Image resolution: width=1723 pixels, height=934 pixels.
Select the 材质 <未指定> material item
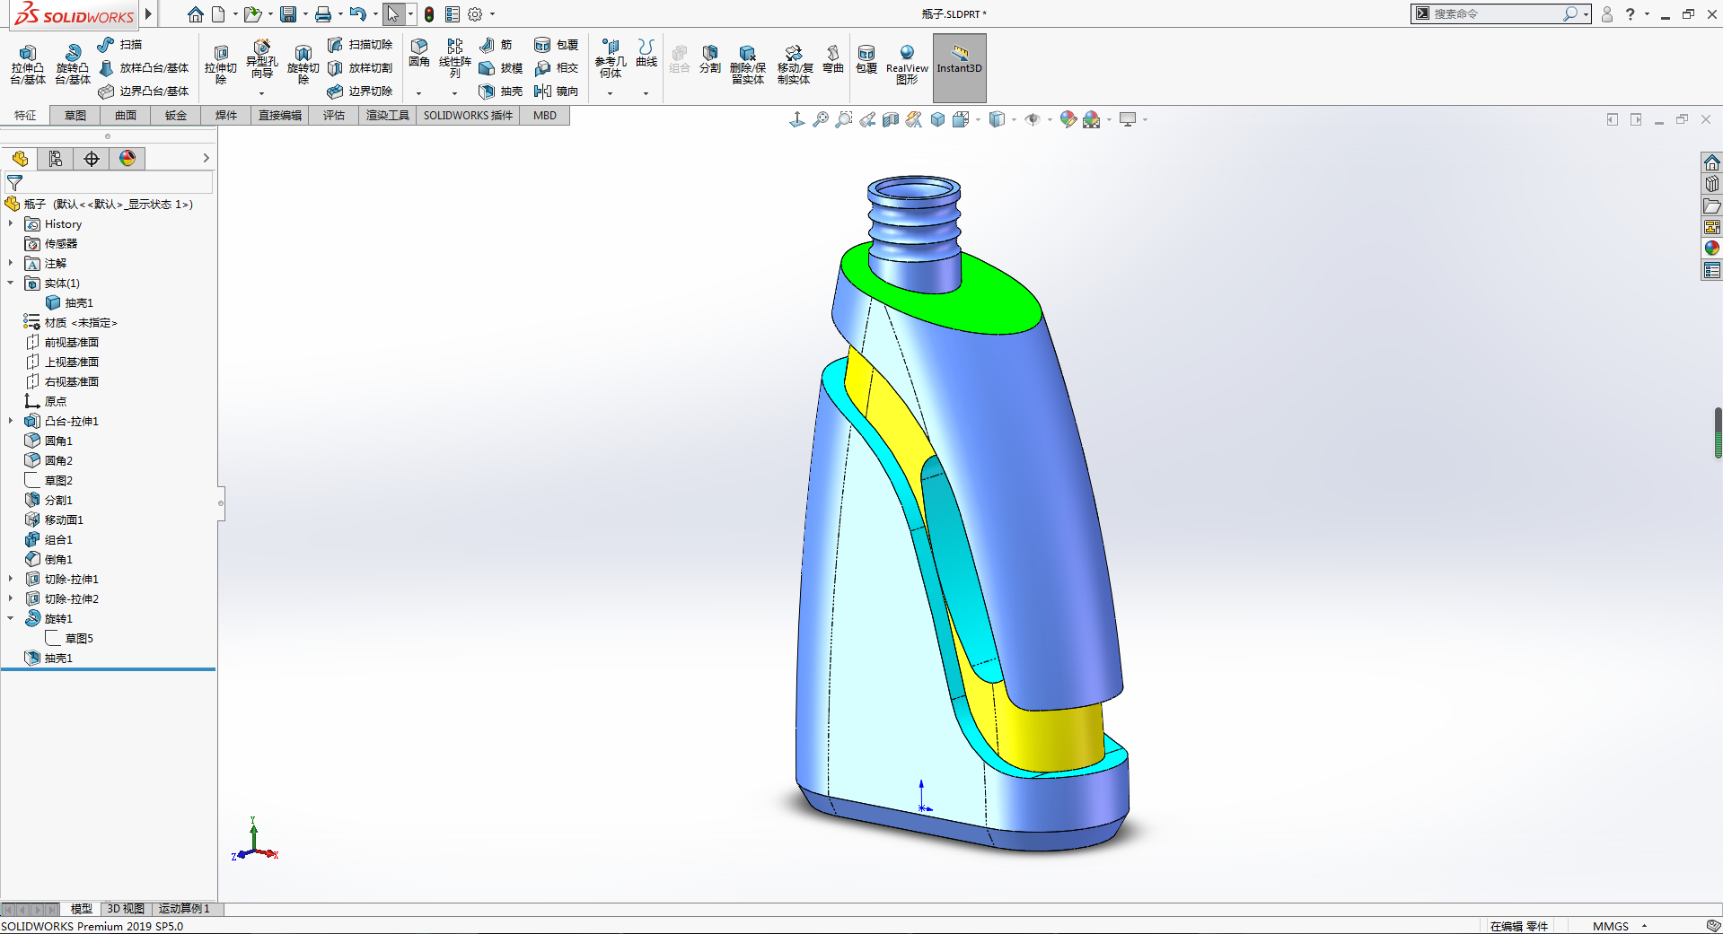71,322
